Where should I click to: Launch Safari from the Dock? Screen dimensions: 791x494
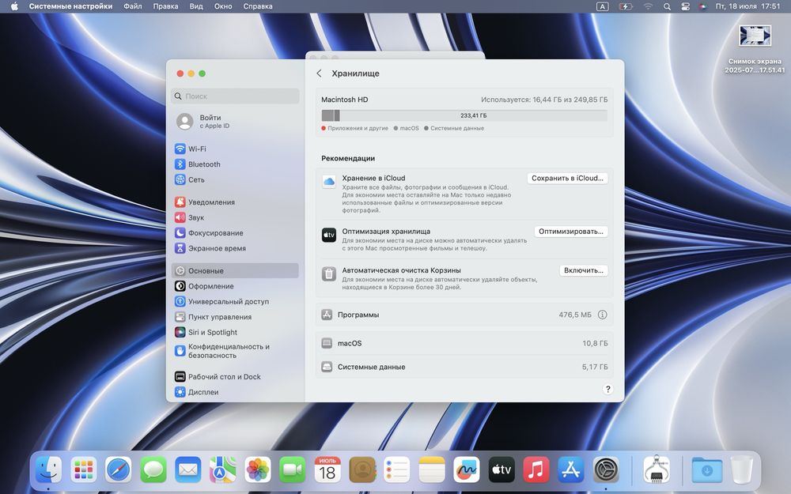(x=119, y=469)
